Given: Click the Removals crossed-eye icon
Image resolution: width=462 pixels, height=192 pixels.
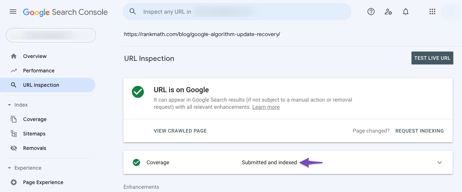Looking at the screenshot, I should click(14, 148).
